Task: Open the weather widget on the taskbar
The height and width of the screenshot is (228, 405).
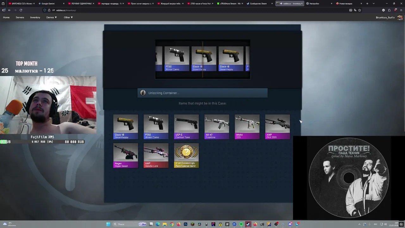Action: coord(9,224)
